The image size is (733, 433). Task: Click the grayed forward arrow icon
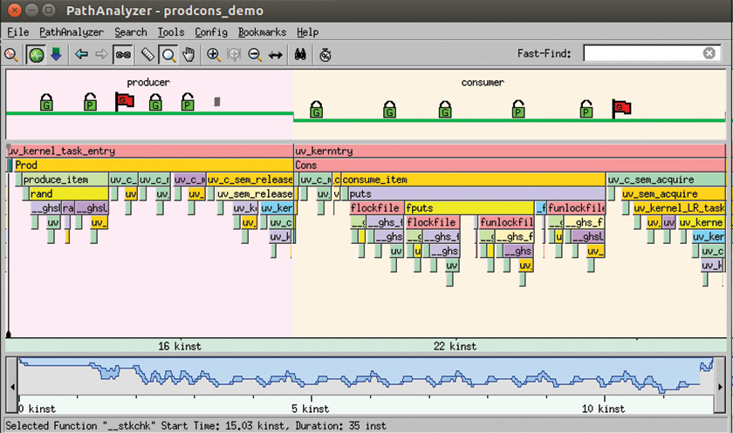(101, 55)
